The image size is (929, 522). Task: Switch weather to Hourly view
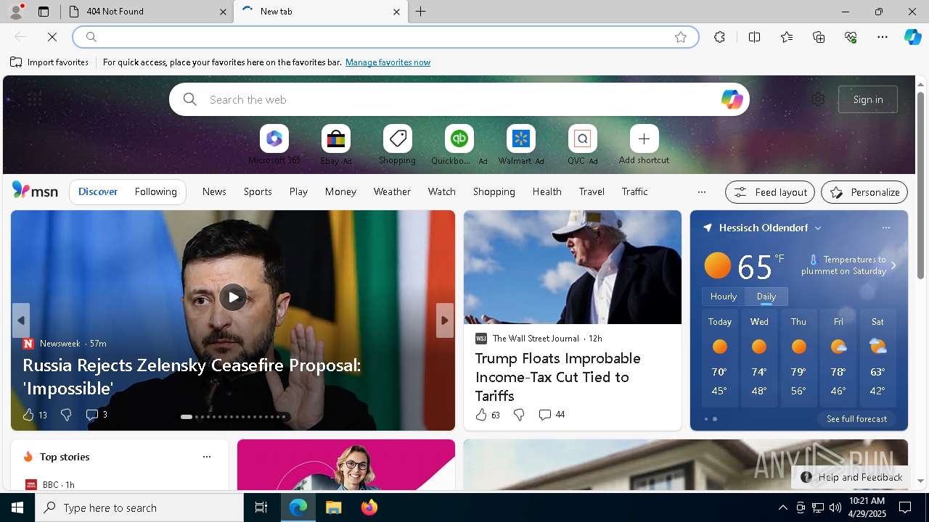coord(724,297)
